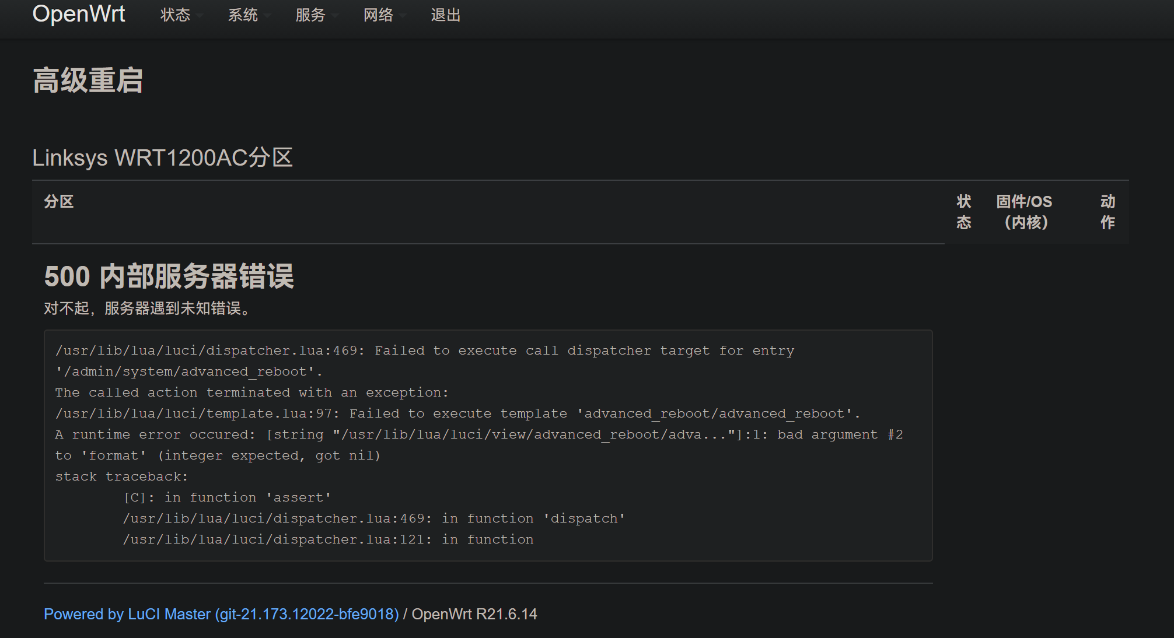Viewport: 1174px width, 638px height.
Task: Click the OpenWrt logo text
Action: (x=79, y=14)
